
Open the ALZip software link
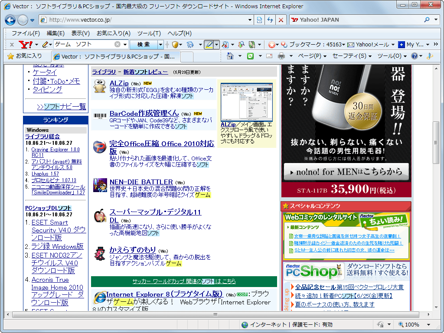pos(119,83)
